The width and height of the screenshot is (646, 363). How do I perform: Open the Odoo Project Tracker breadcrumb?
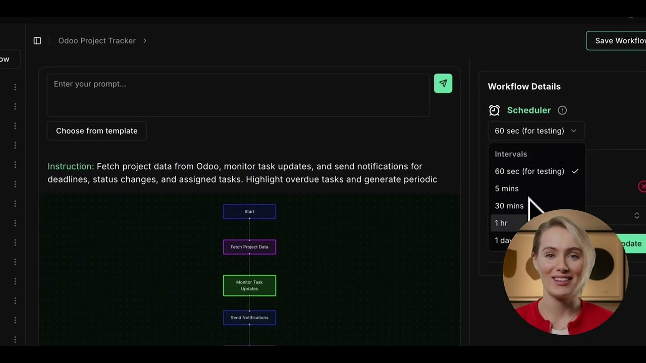pos(97,41)
